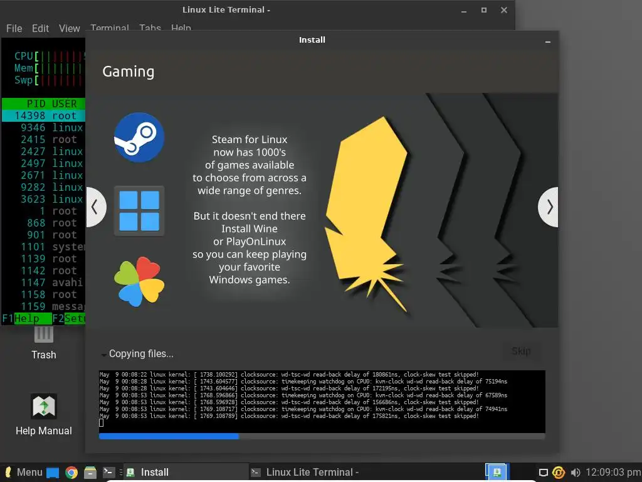Click the USER column header in htop
This screenshot has width=642, height=482.
65,104
